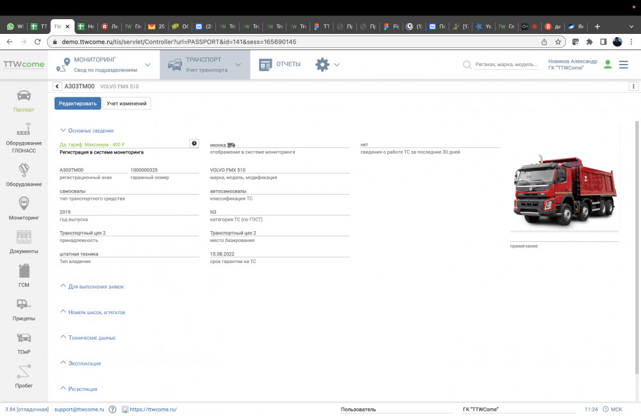The height and width of the screenshot is (416, 641).
Task: Open the Мониторинг sidebar section
Action: [x=24, y=208]
